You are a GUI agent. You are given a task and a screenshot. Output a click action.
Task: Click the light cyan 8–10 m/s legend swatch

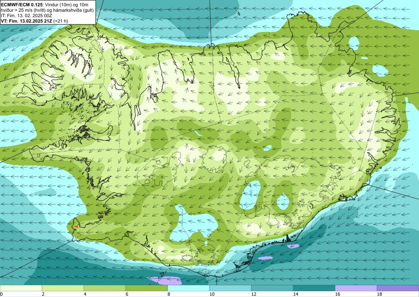189,288
